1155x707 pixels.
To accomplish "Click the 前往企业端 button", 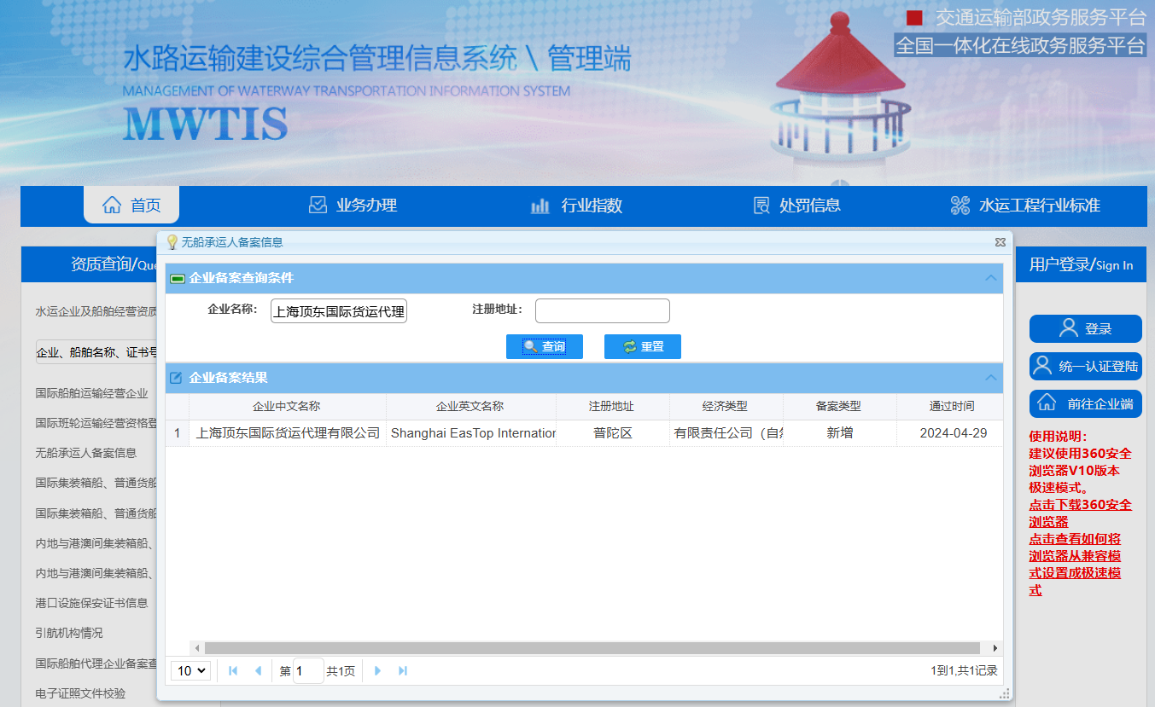I will tap(1086, 403).
